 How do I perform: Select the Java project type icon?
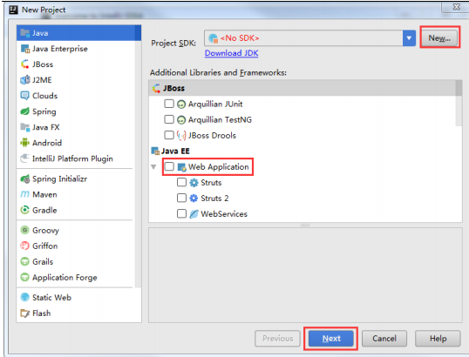[24, 32]
